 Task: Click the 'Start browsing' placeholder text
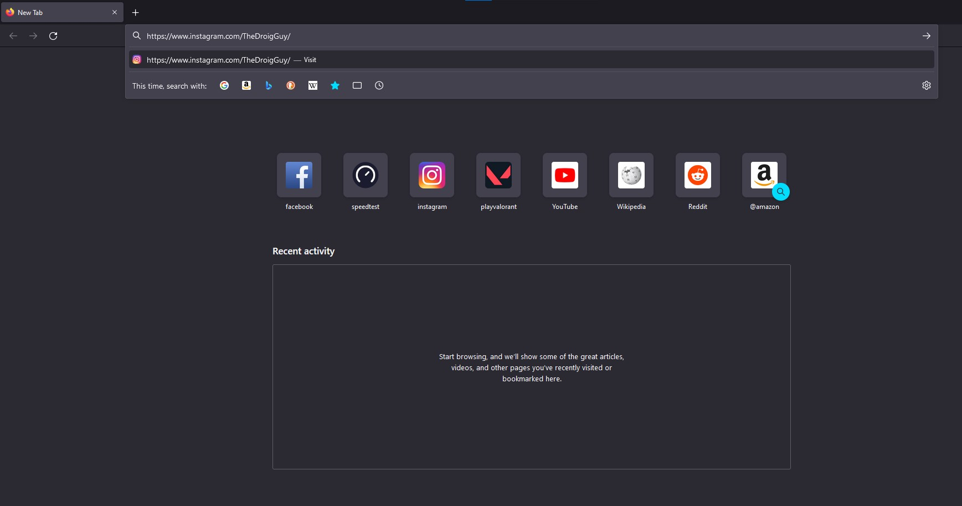click(x=532, y=367)
